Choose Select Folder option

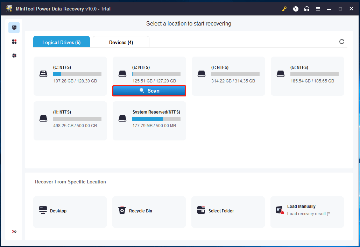228,212
